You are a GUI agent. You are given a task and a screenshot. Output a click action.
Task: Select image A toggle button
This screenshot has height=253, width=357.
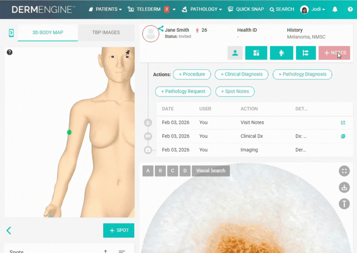pos(148,171)
